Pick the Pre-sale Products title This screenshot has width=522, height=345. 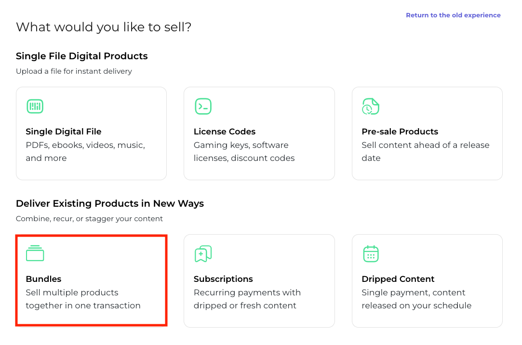400,132
